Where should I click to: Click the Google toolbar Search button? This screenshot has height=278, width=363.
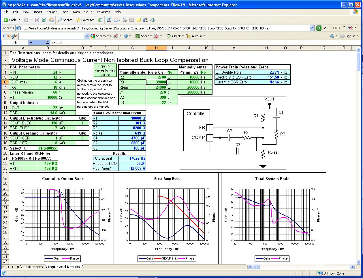coord(98,36)
